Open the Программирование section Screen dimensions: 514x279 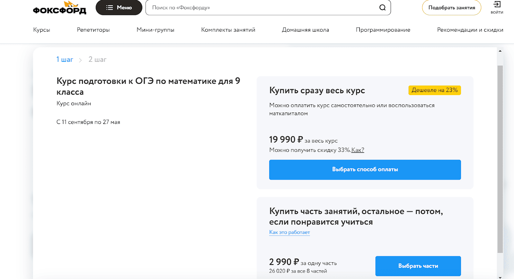tap(383, 30)
